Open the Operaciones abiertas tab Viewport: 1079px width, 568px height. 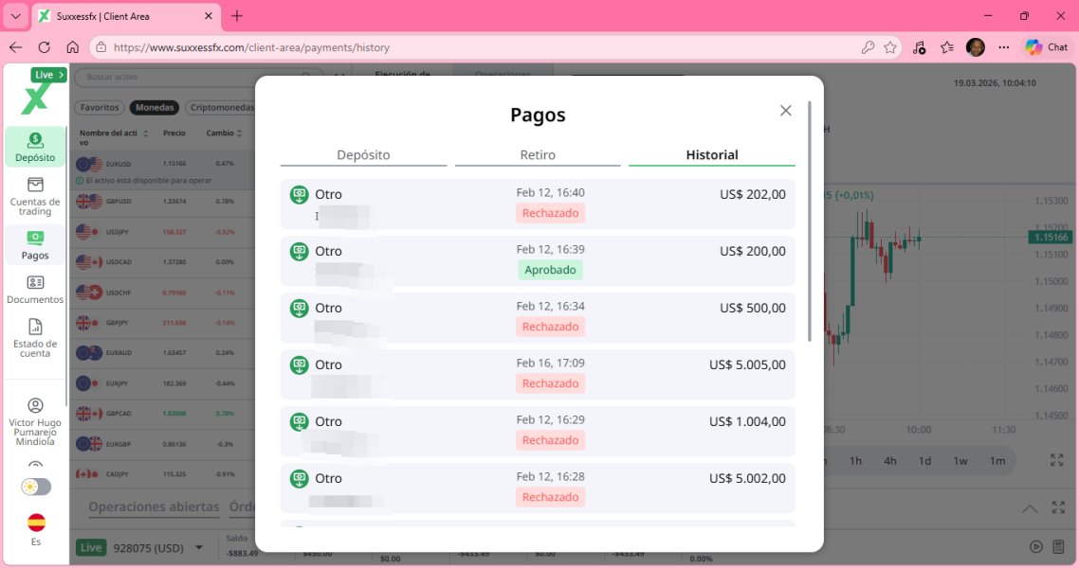tap(154, 506)
